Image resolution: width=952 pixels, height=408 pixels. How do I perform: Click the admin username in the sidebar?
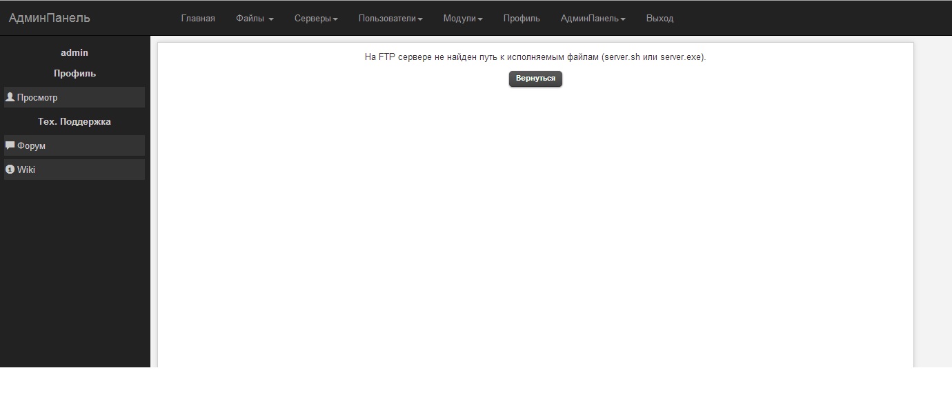pos(75,52)
